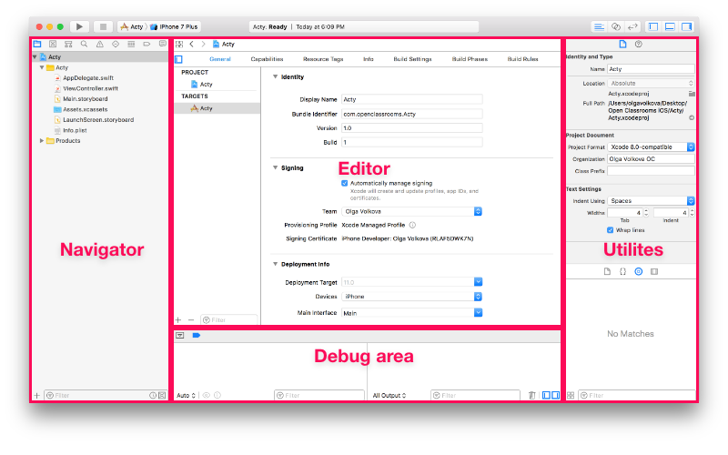Collapse the Acty group folder
The image size is (728, 455).
(42, 67)
